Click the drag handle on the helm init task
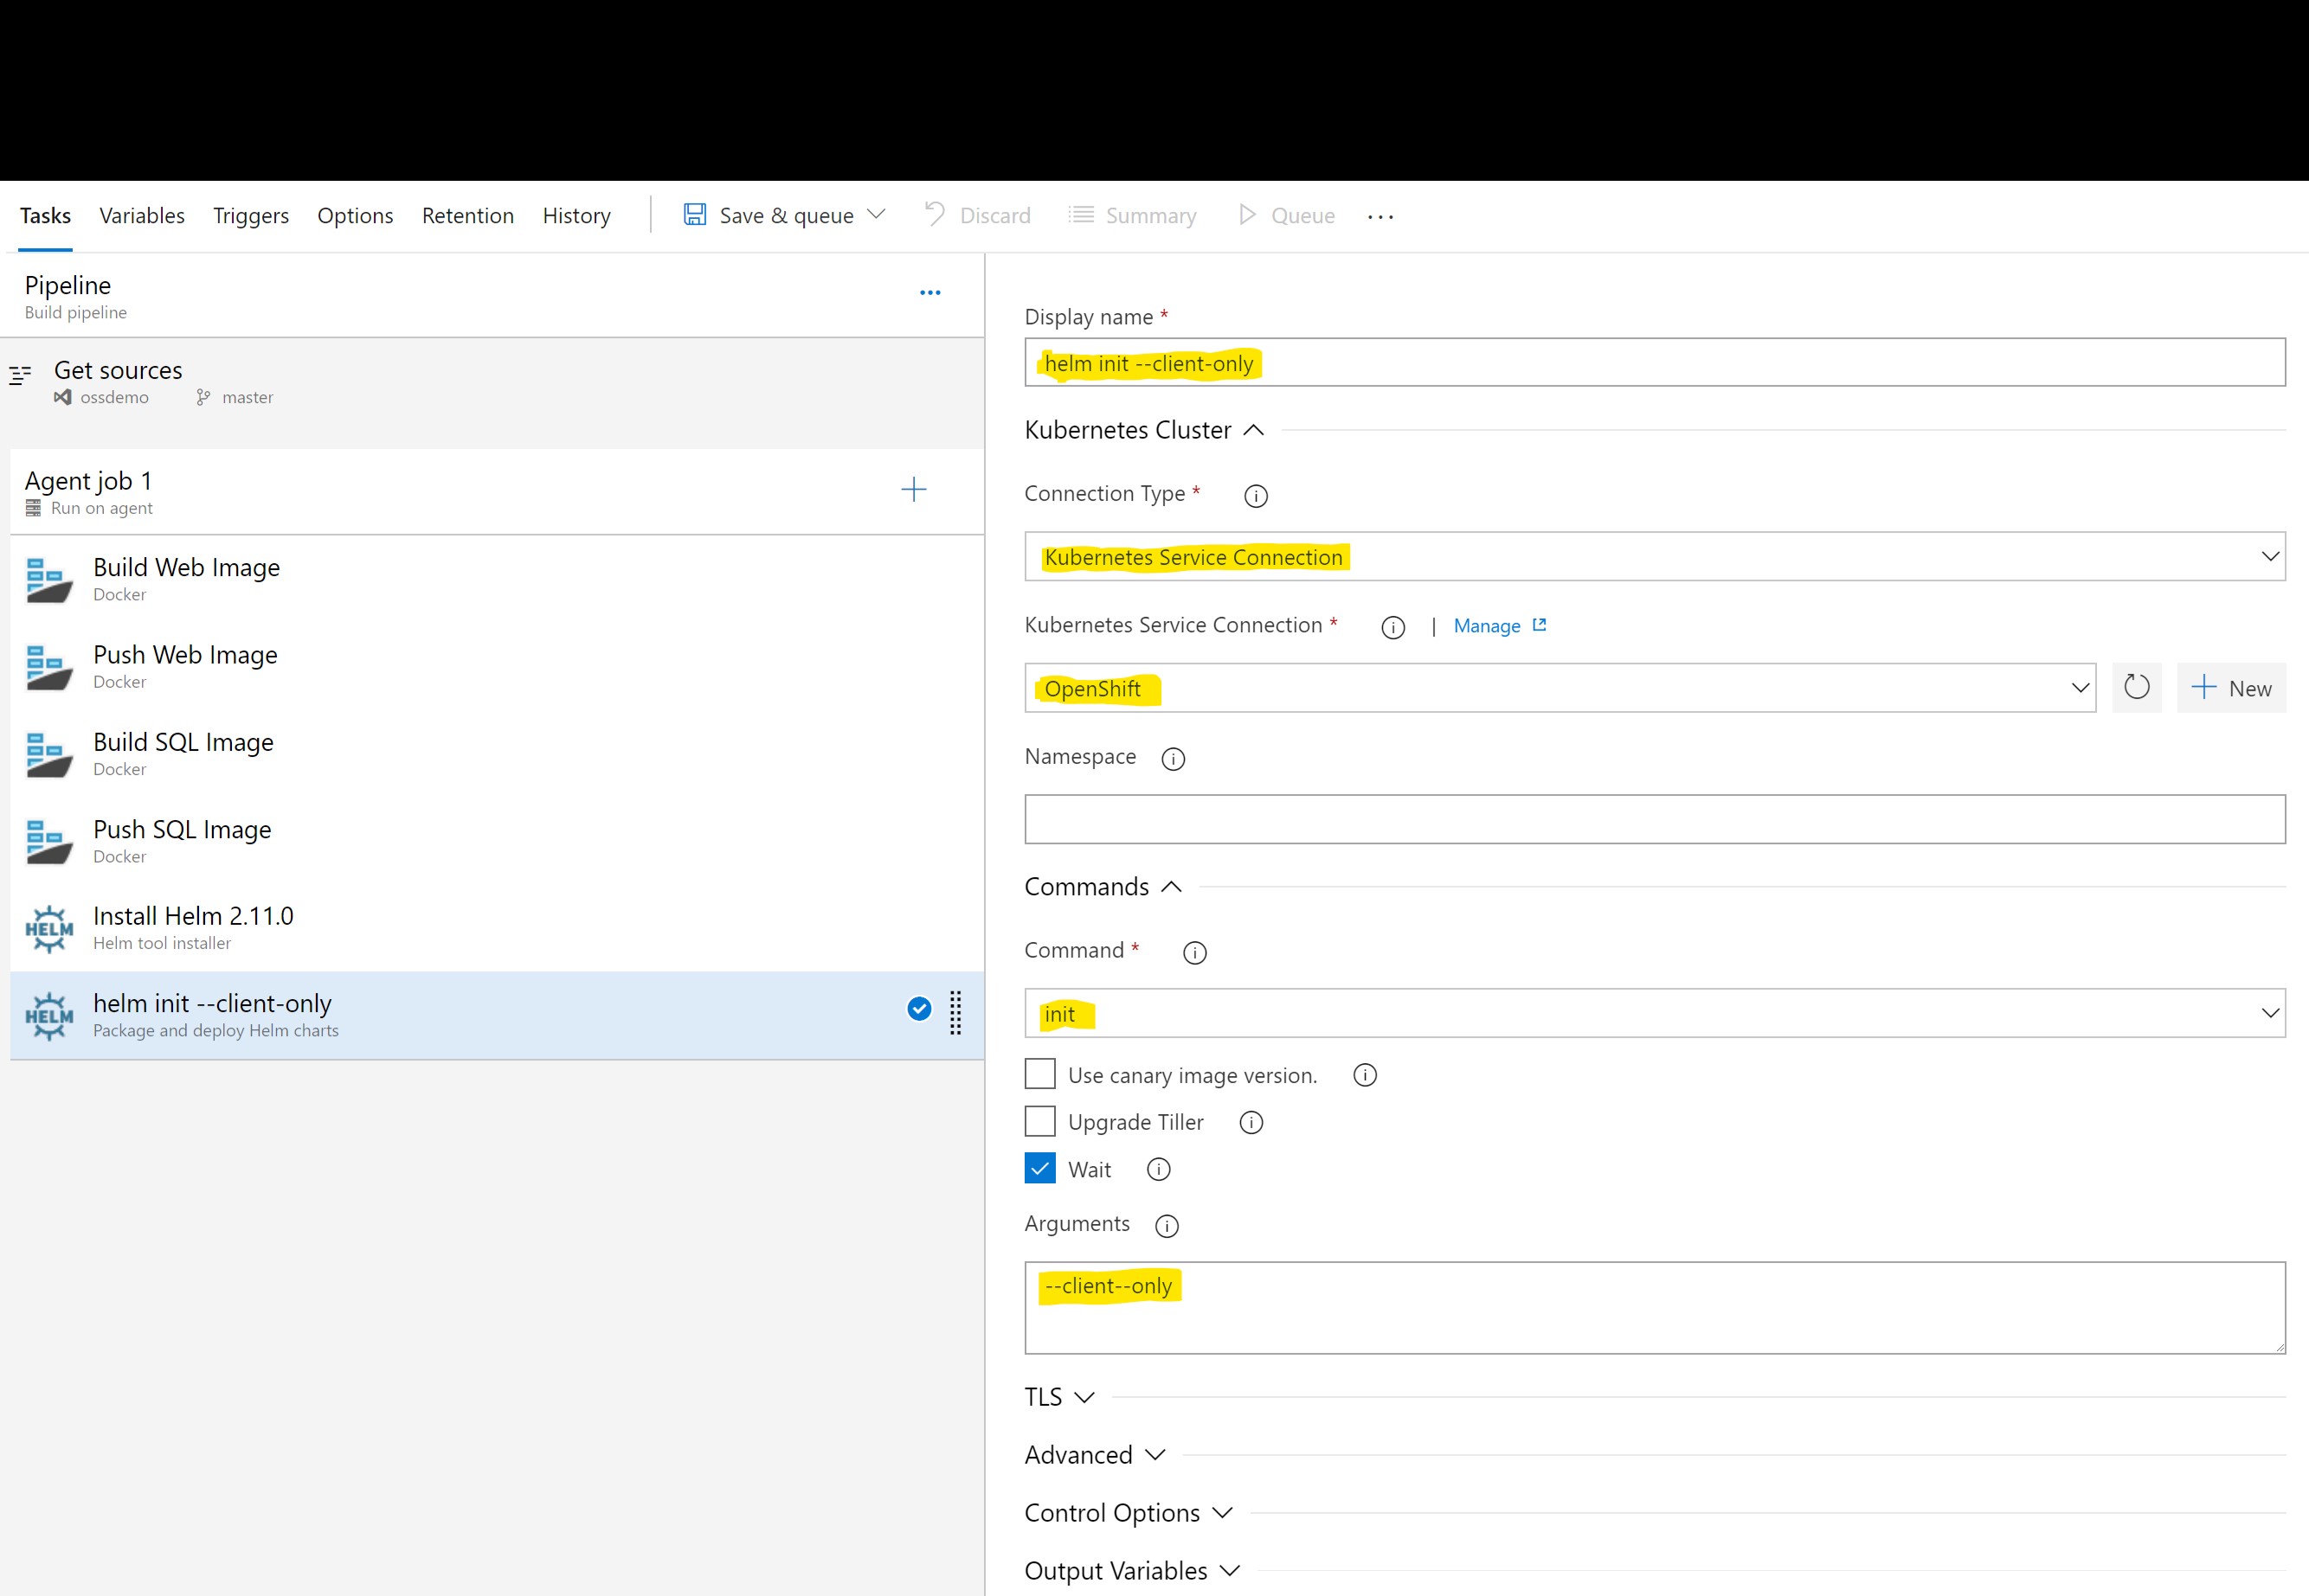 tap(955, 1012)
